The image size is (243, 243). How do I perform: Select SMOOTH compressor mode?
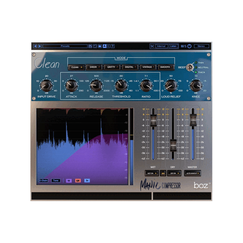[166, 67]
